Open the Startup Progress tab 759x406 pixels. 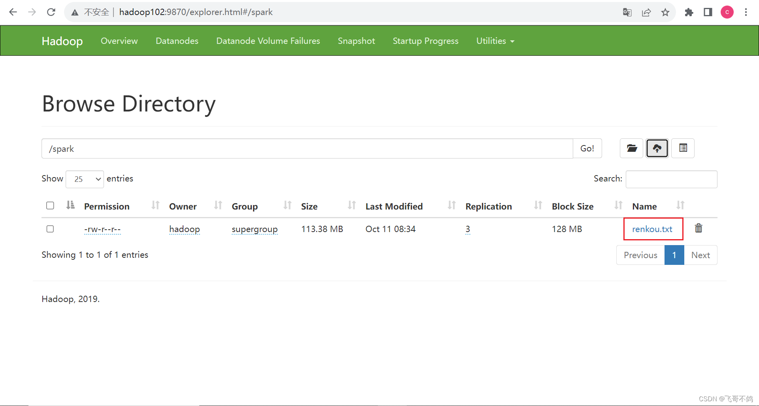[425, 41]
